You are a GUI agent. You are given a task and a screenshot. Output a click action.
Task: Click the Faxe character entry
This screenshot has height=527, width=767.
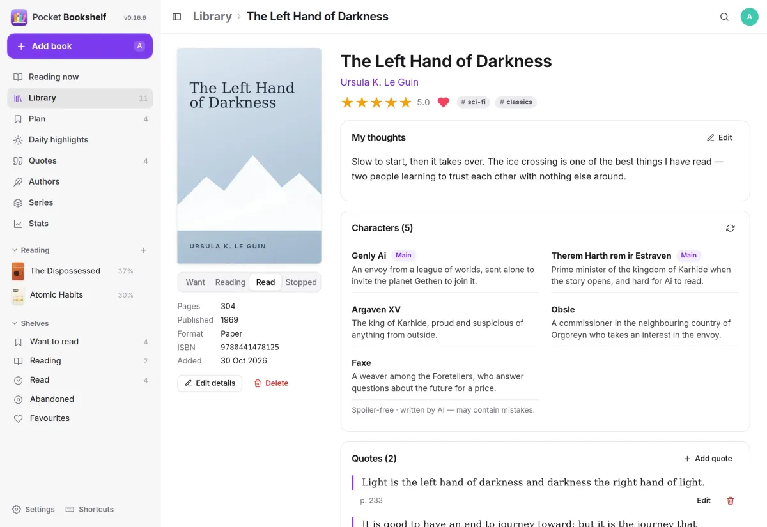click(x=445, y=376)
